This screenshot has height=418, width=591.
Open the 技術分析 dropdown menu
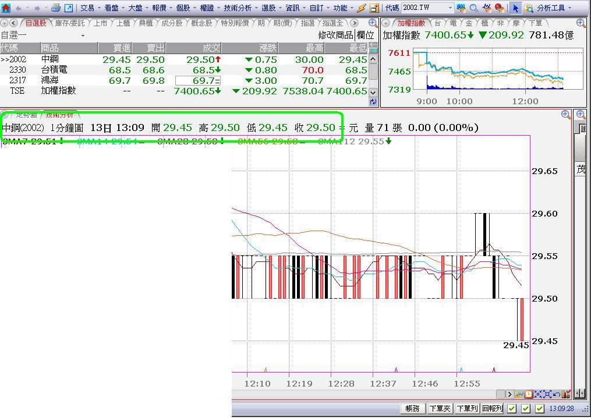(240, 8)
